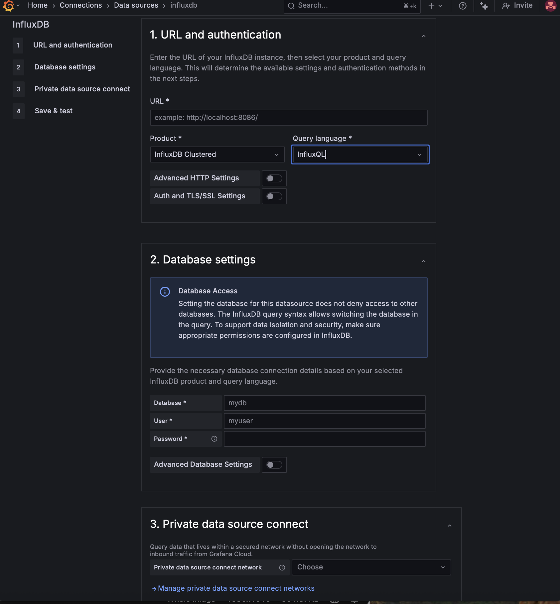Open Connections breadcrumb

pos(81,5)
